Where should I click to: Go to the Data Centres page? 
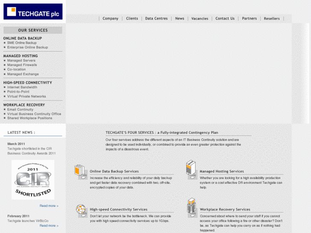156,18
